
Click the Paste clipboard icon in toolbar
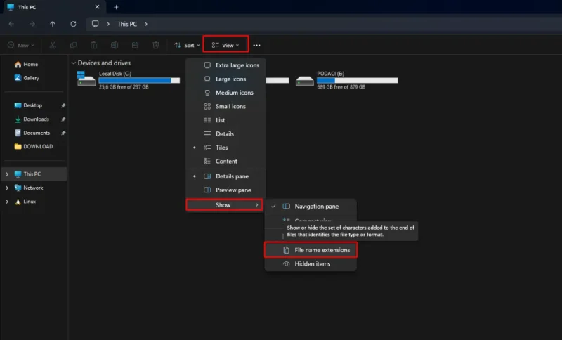[x=93, y=45]
